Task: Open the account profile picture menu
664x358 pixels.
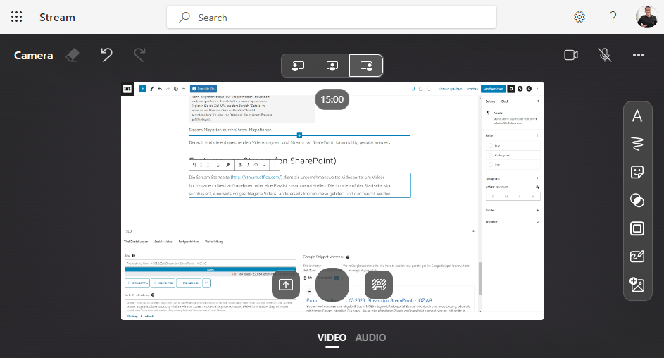Action: (646, 17)
